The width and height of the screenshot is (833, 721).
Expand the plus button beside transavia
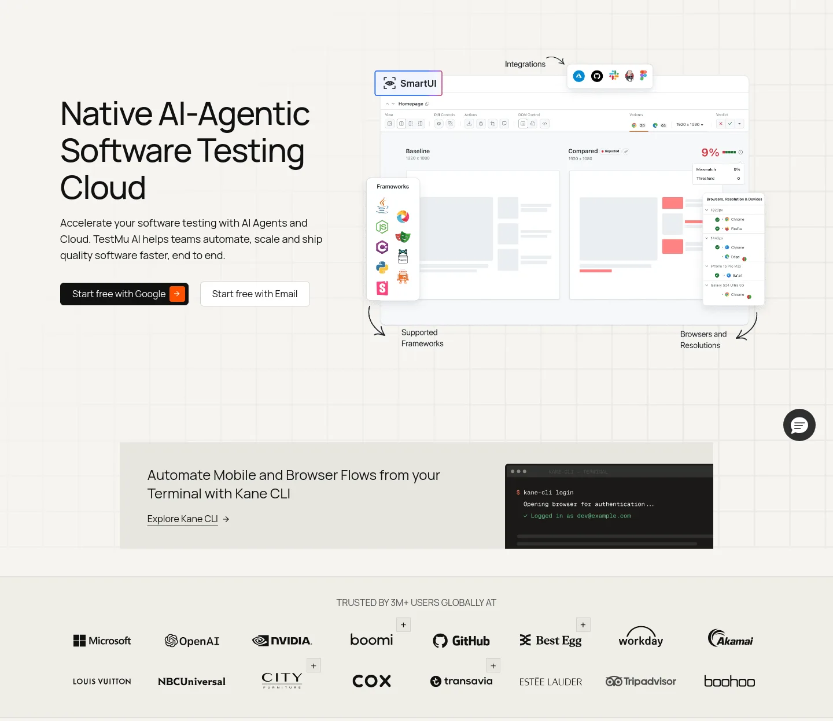(x=493, y=665)
